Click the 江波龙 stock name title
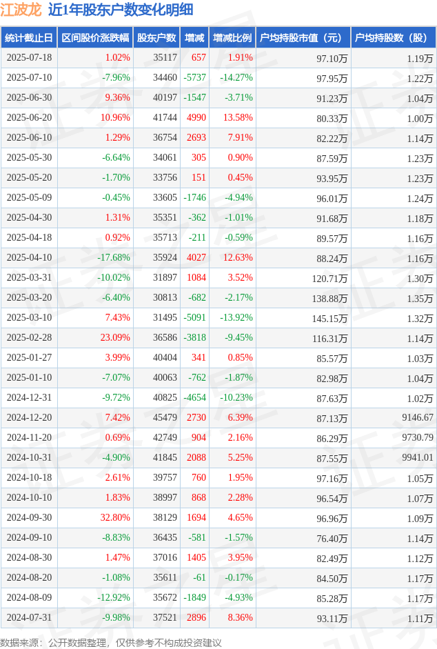 coord(21,10)
